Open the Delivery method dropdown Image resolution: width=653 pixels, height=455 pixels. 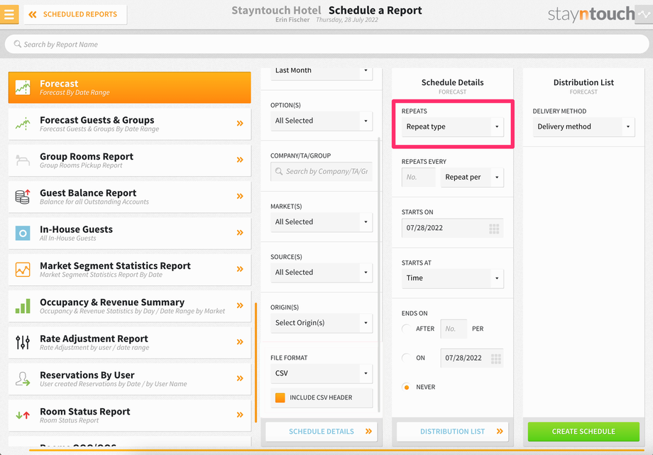[583, 126]
